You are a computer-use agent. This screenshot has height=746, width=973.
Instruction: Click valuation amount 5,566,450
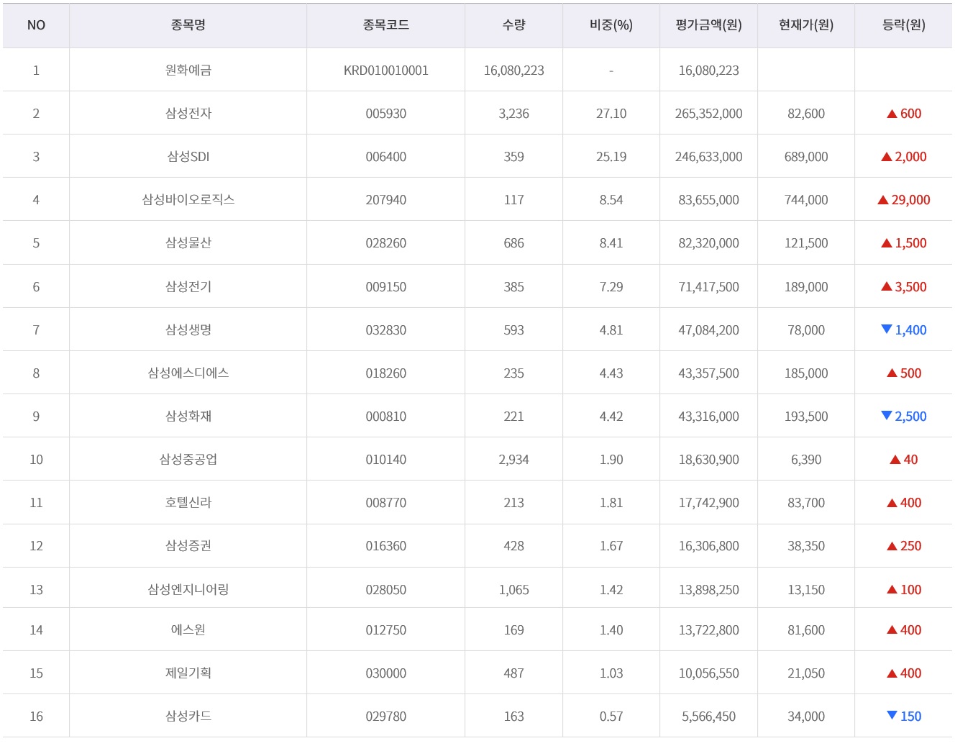click(708, 717)
